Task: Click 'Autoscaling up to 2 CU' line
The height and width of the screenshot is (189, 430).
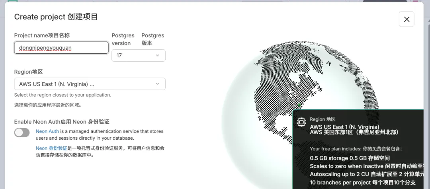Action: coord(367,174)
